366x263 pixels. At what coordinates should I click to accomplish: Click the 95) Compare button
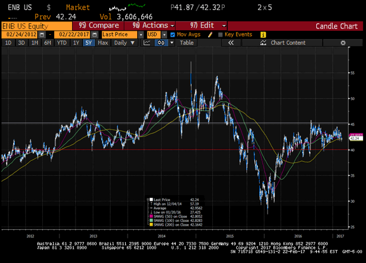[98, 26]
